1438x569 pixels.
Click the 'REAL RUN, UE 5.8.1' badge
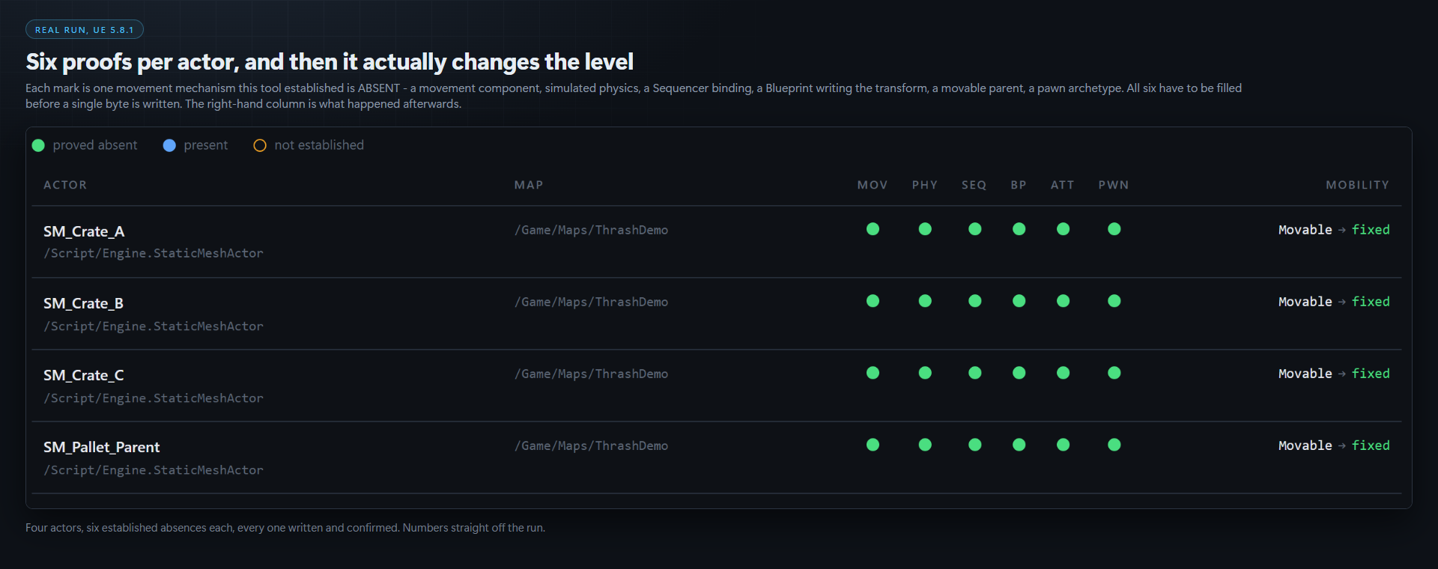click(x=85, y=30)
